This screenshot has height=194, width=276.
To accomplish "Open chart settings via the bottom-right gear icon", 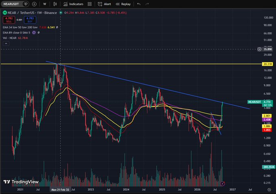I will [x=269, y=190].
